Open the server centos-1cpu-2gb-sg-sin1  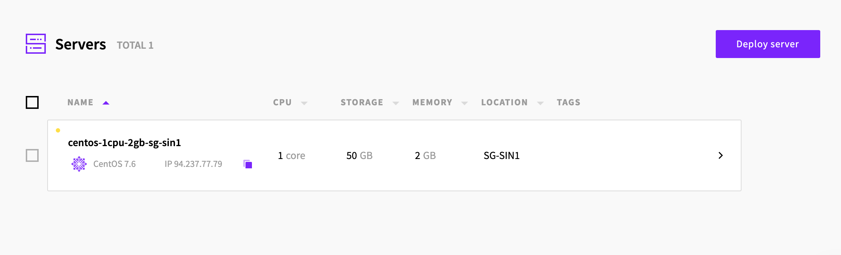pos(125,142)
